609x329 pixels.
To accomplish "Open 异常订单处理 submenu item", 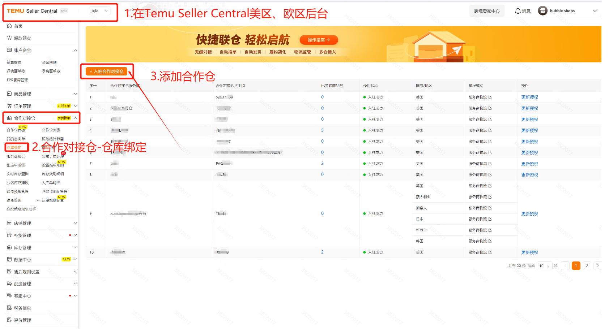I will pyautogui.click(x=53, y=156).
